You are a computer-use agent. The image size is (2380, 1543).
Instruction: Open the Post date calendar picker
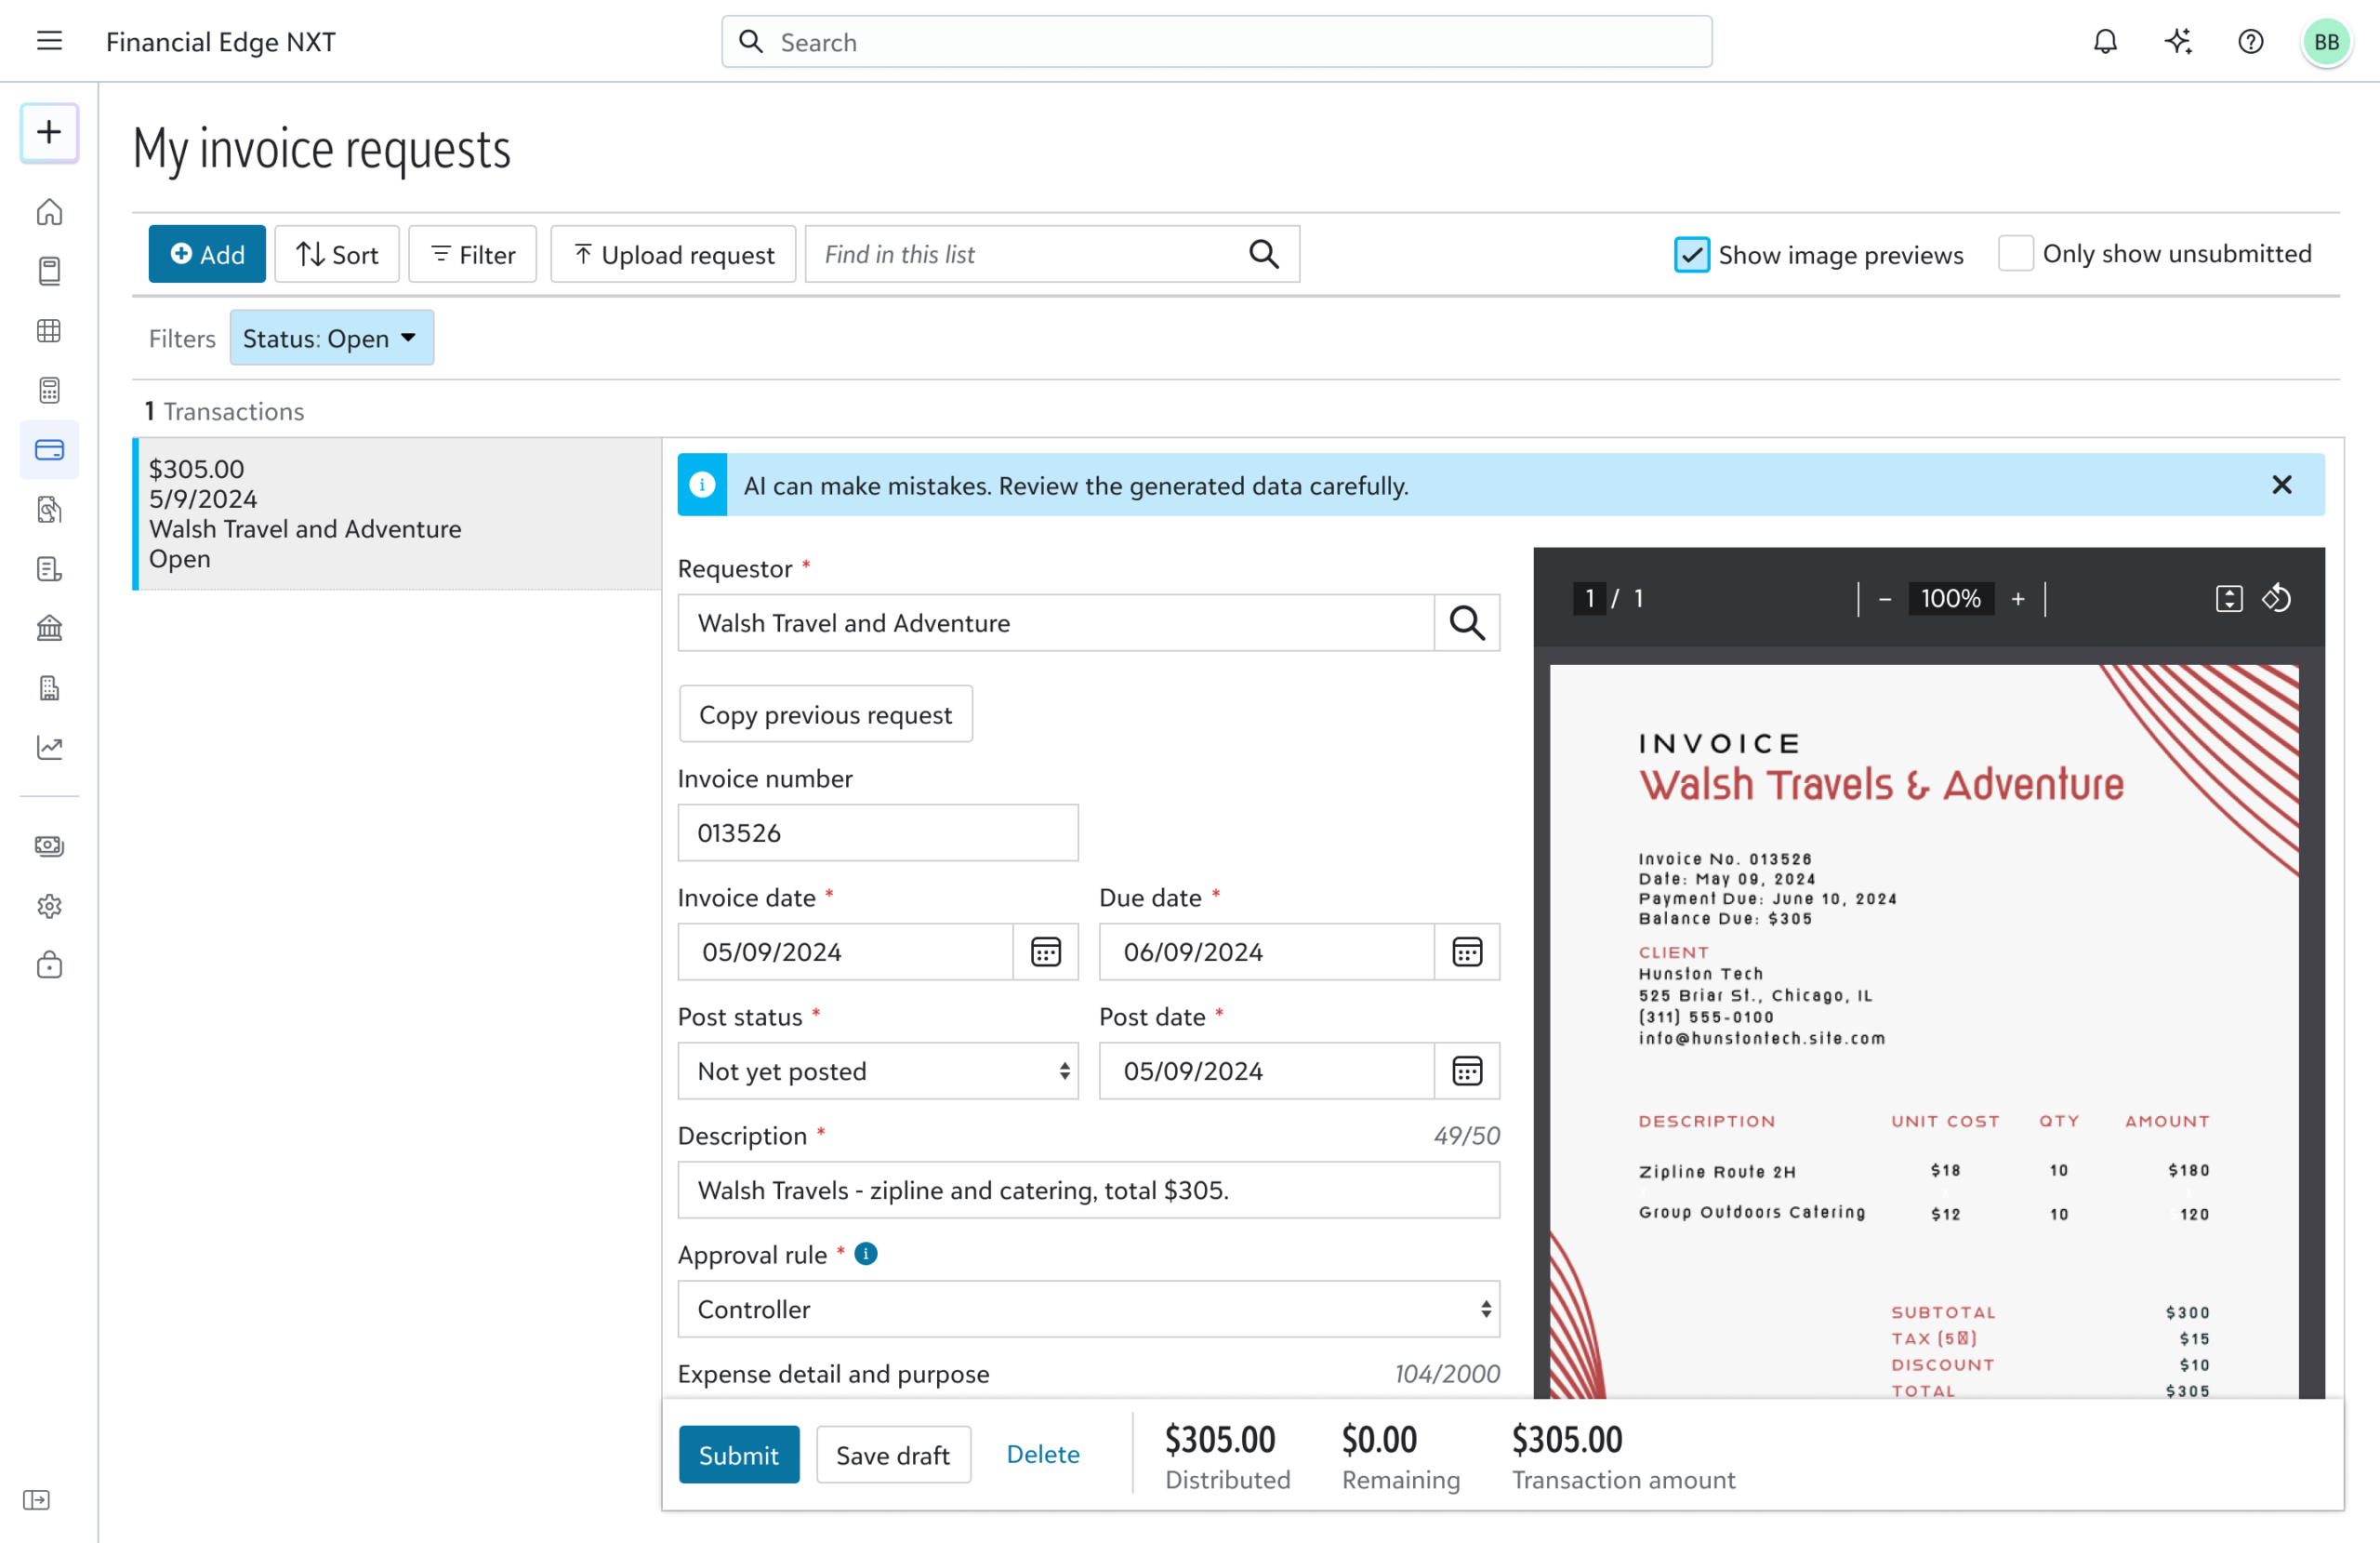coord(1466,1071)
